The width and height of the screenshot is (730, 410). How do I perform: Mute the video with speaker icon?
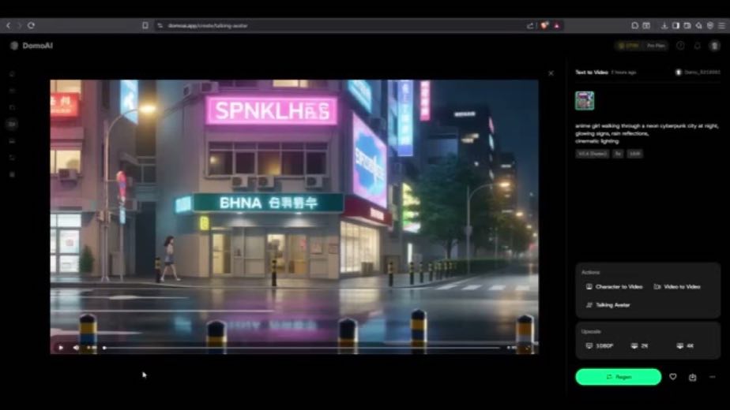point(76,347)
